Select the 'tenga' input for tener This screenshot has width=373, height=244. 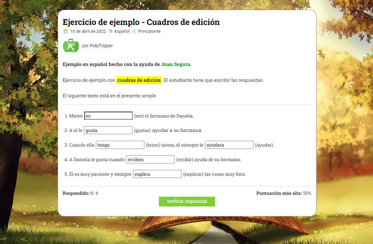(x=120, y=144)
